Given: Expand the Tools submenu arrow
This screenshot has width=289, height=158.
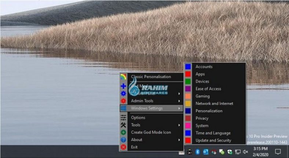Looking at the screenshot, I should coord(179,125).
